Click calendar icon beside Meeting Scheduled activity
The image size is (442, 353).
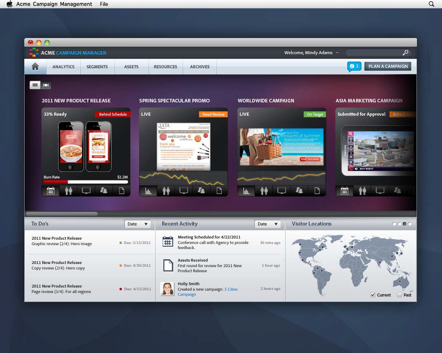168,242
